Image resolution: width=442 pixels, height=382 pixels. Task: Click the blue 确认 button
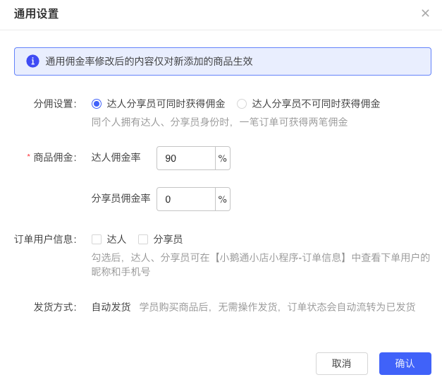(405, 364)
